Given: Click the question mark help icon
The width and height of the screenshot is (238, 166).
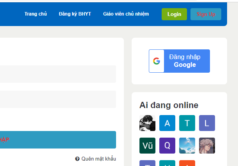Looking at the screenshot, I should [x=78, y=159].
